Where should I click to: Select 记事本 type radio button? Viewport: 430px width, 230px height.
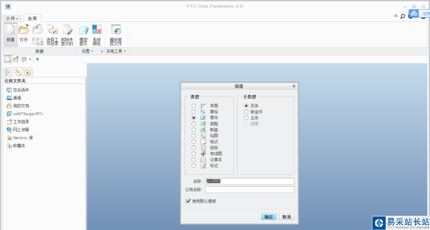click(193, 159)
